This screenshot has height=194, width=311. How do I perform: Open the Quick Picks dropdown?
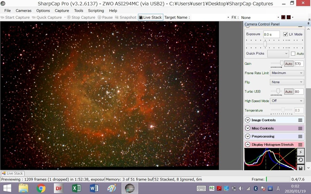click(x=278, y=54)
